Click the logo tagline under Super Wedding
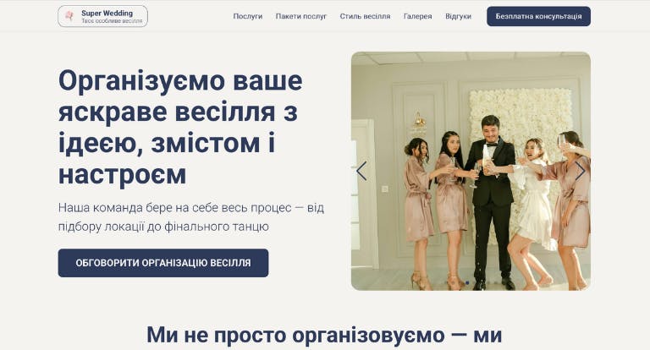The image size is (650, 350). pos(112,20)
